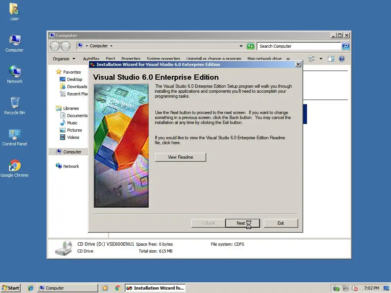
Task: Open the Organize dropdown menu
Action: click(x=64, y=59)
